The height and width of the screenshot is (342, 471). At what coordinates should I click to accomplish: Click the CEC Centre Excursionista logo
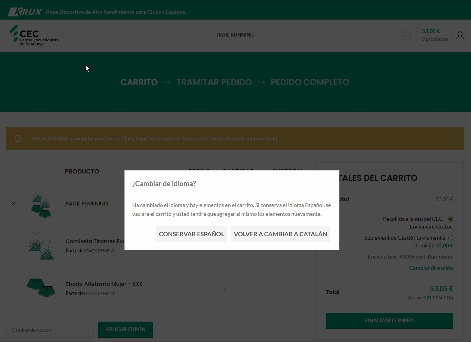tap(34, 35)
